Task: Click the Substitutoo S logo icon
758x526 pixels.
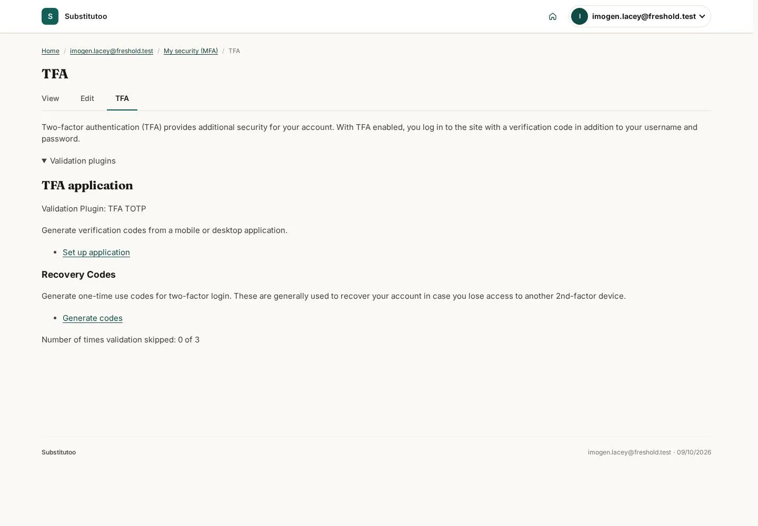Action: tap(50, 16)
